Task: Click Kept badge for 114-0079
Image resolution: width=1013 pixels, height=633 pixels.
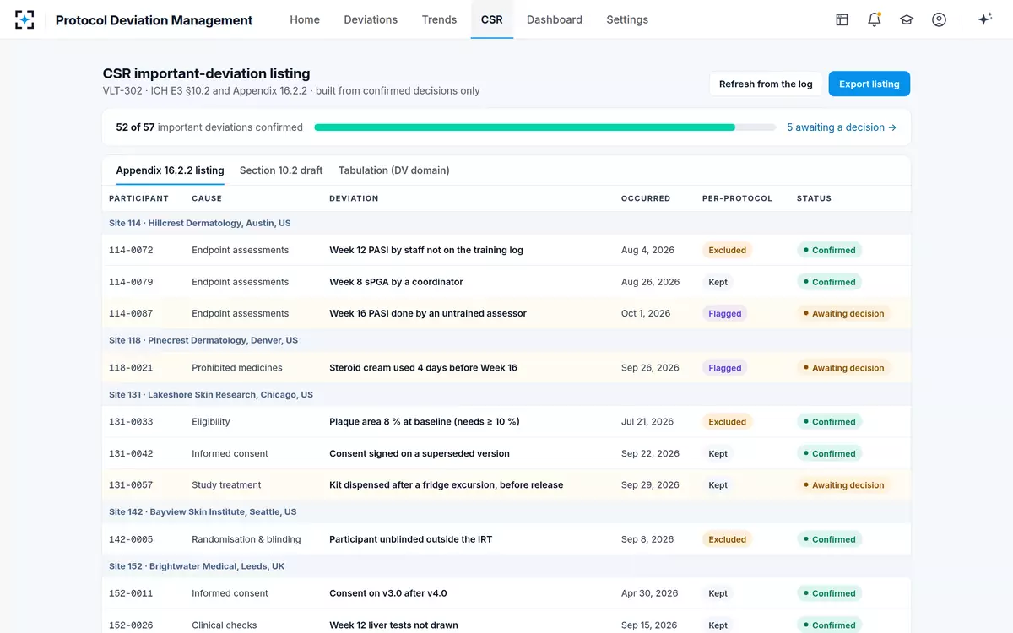Action: coord(718,282)
